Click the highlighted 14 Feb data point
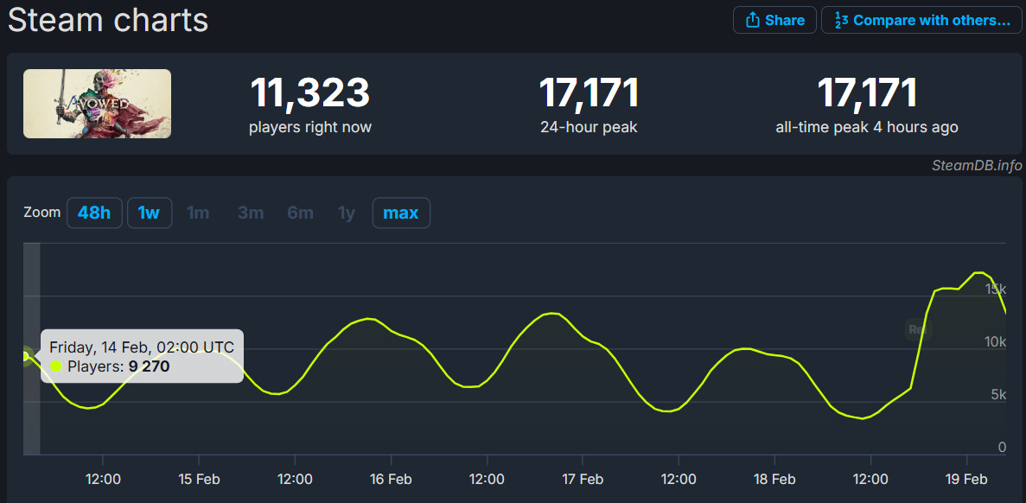Viewport: 1026px width, 503px height. (26, 355)
